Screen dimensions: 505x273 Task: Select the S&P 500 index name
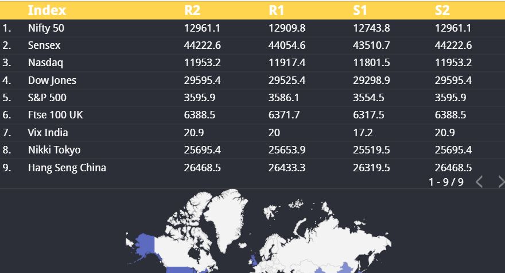47,98
